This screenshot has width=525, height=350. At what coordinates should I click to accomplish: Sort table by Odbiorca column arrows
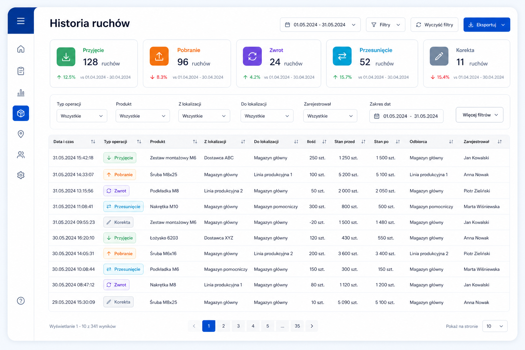(x=451, y=142)
